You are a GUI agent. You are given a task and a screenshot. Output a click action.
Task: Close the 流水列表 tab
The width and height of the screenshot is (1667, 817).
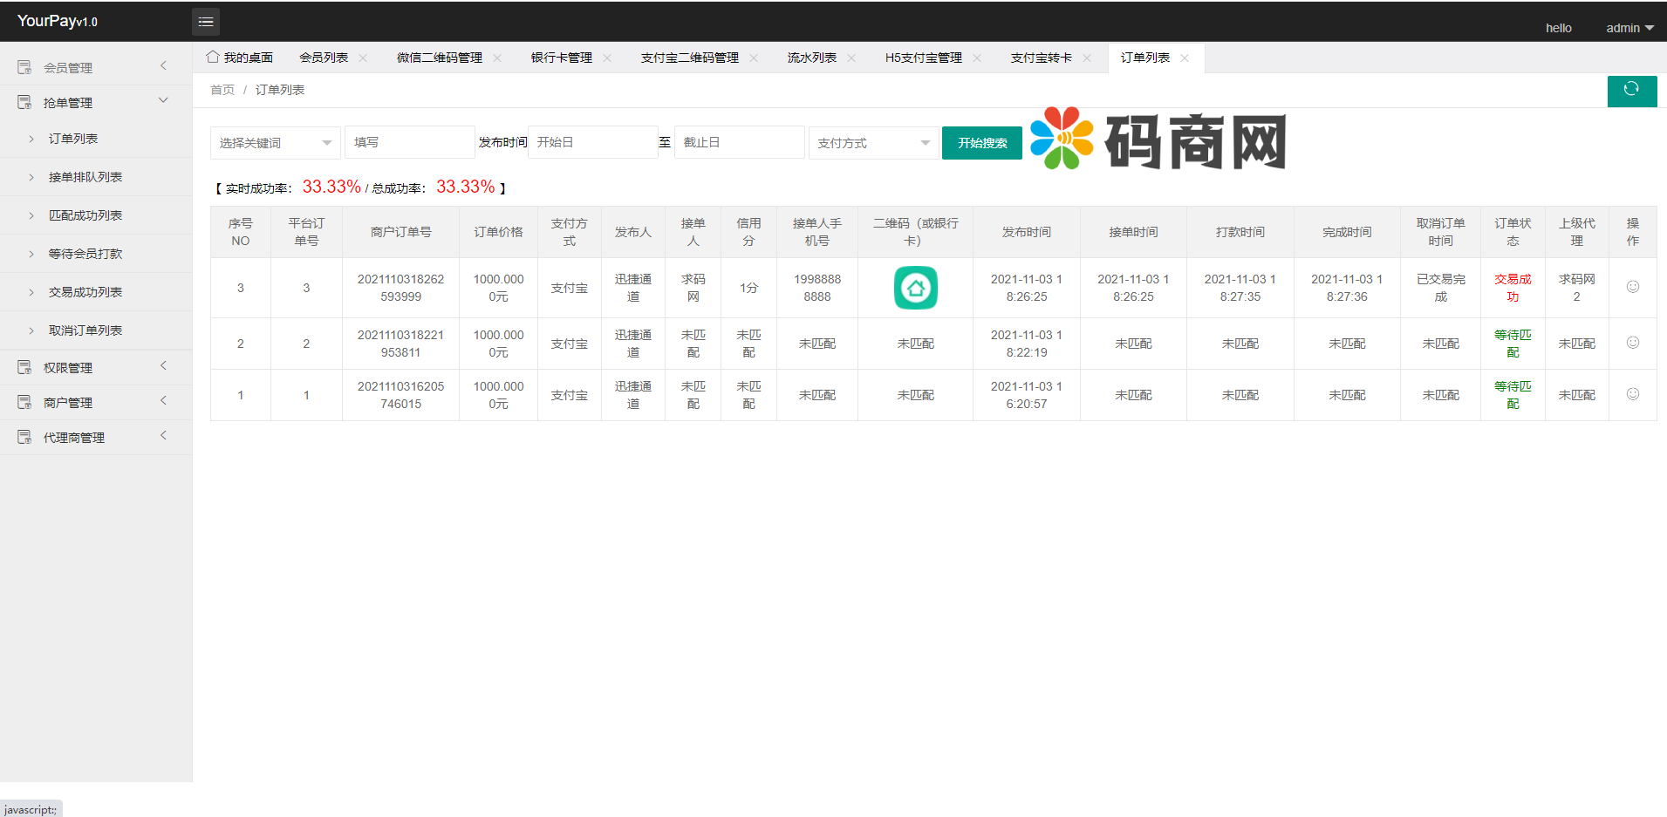[851, 58]
